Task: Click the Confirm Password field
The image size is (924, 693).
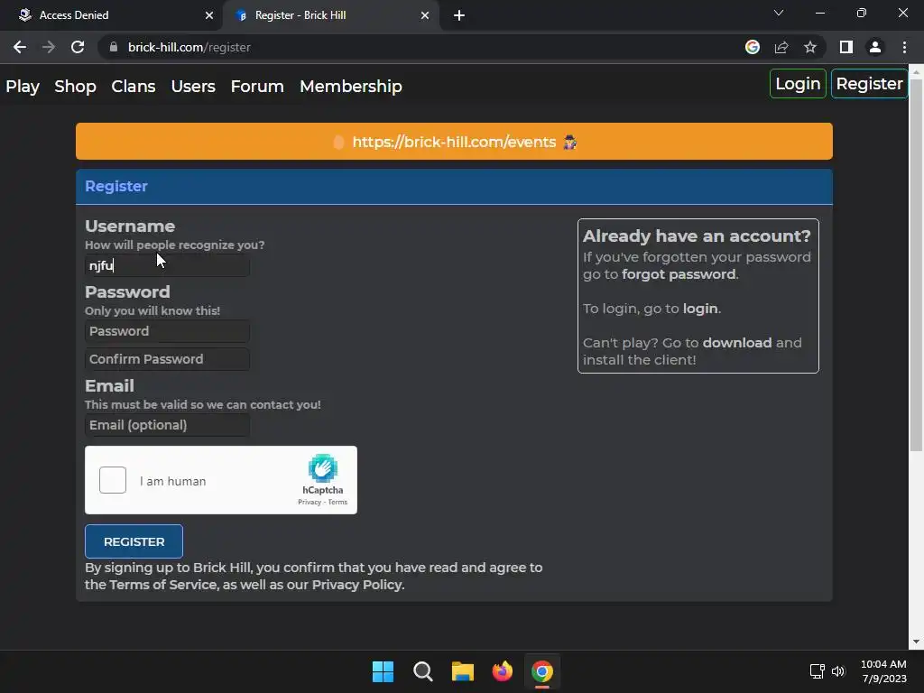Action: [167, 359]
